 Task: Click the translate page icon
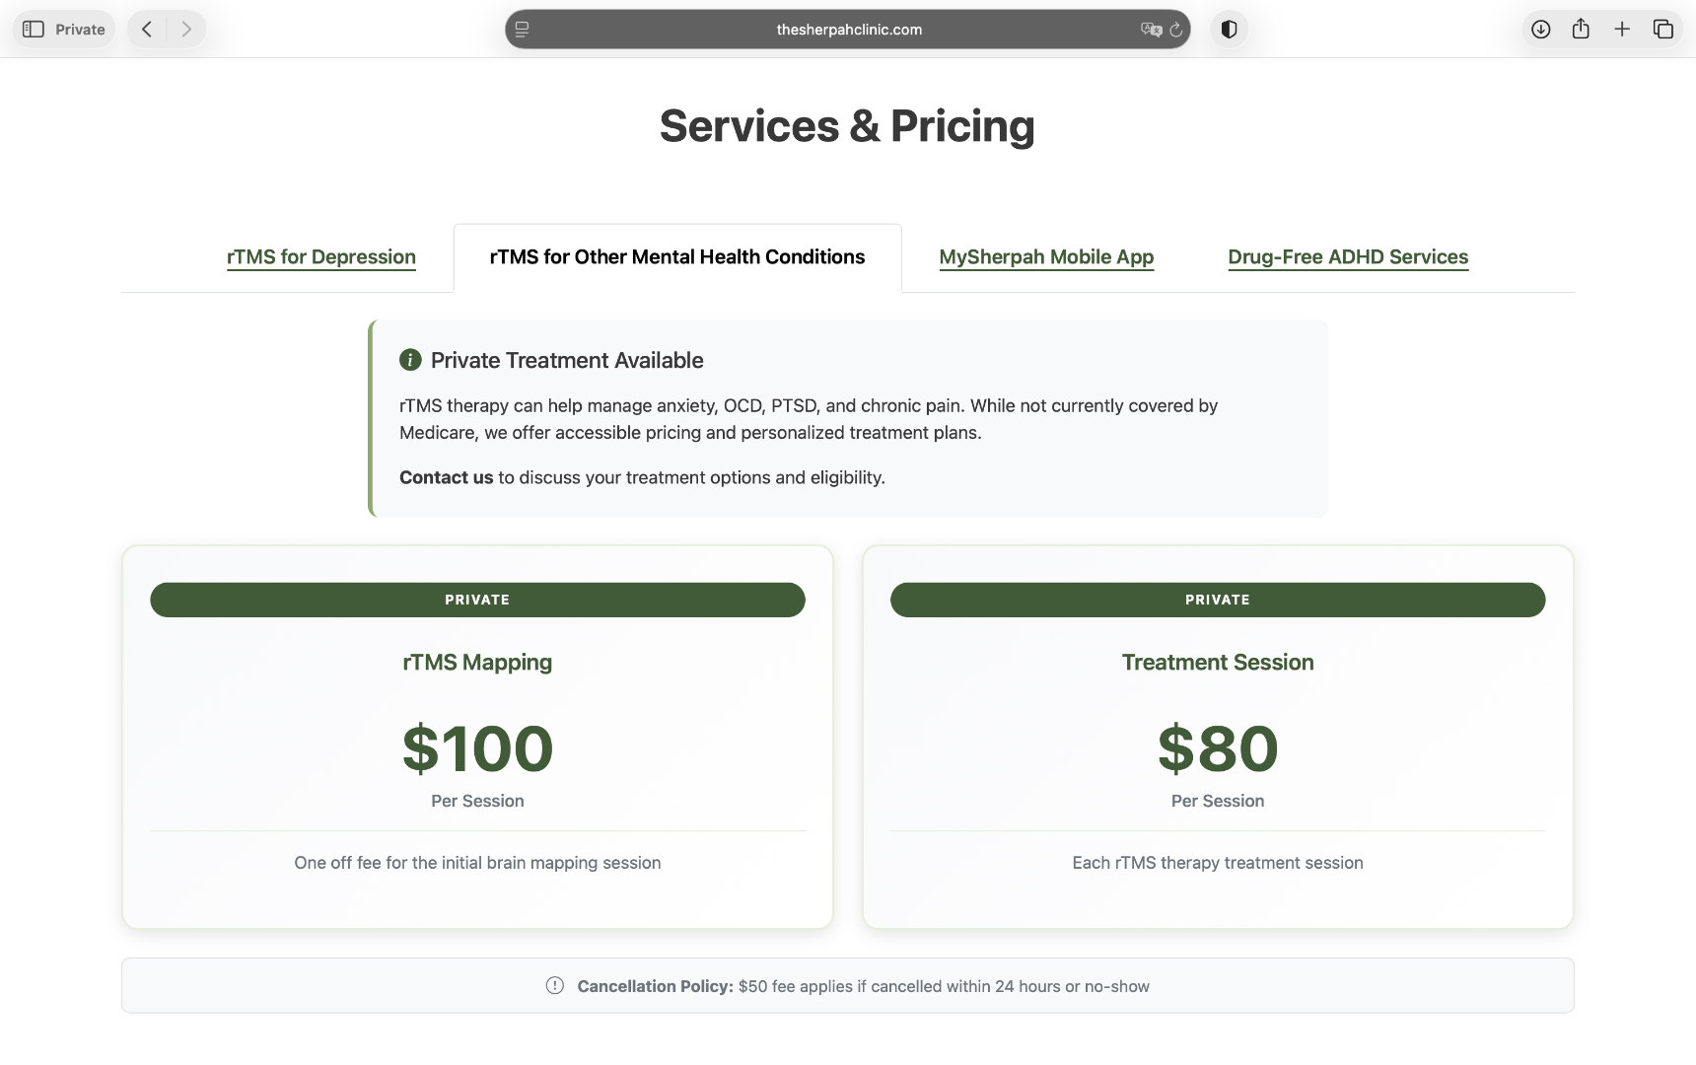(1150, 30)
